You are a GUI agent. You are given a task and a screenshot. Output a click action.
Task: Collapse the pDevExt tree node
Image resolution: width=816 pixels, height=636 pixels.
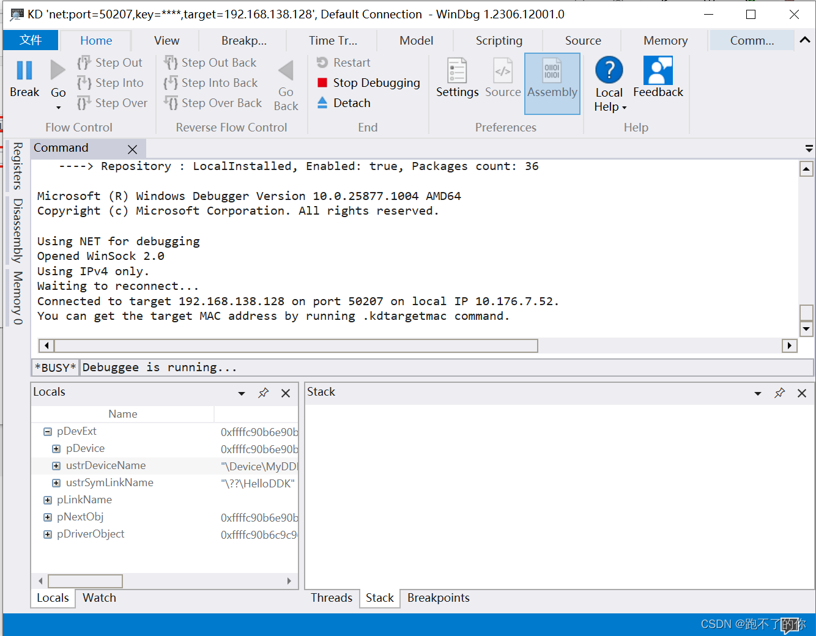click(x=47, y=432)
